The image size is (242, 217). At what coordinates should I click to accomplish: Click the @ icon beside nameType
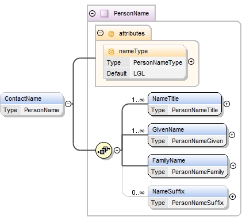point(111,52)
